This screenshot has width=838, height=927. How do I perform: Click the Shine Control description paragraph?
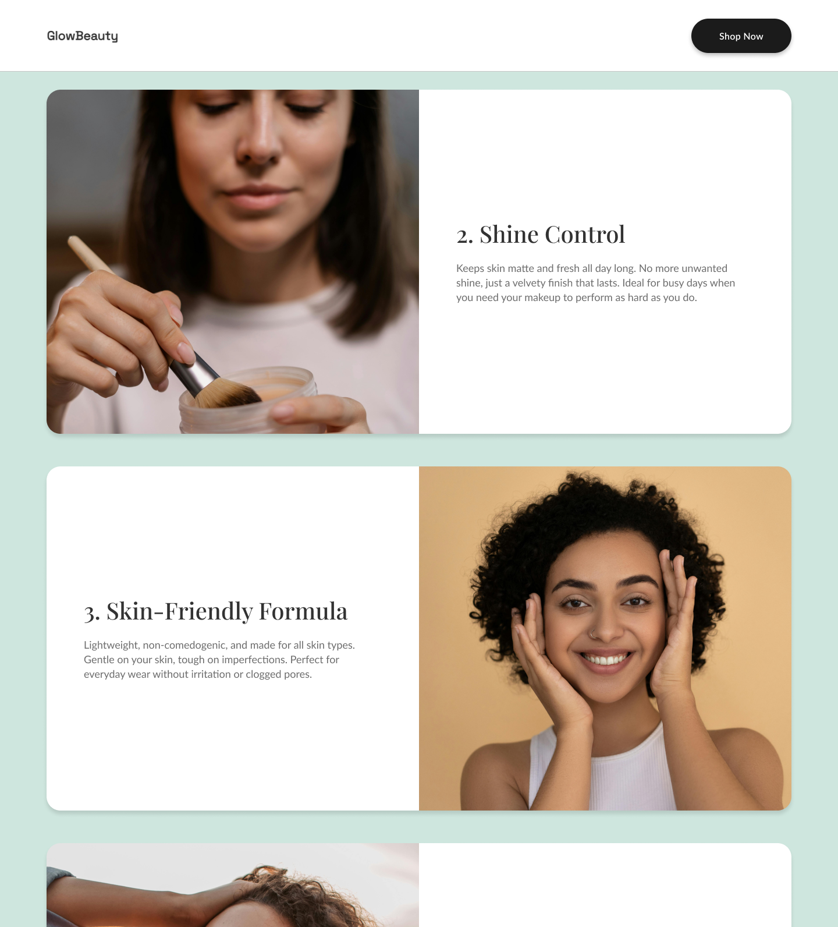coord(596,283)
